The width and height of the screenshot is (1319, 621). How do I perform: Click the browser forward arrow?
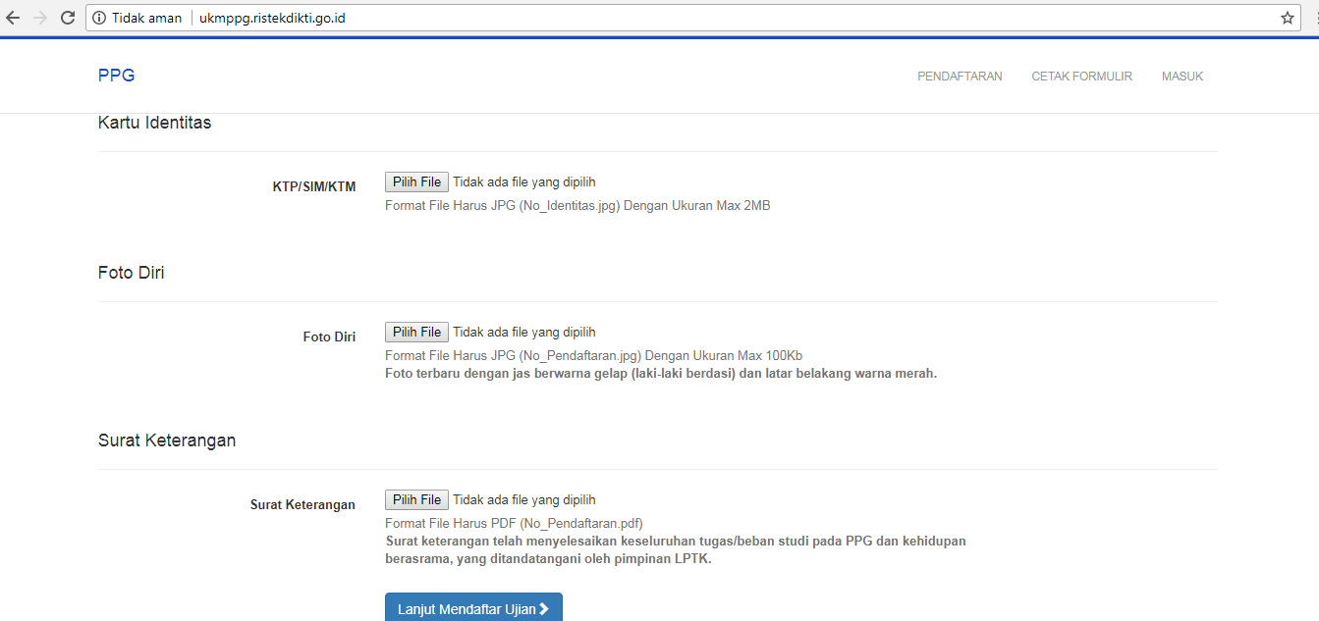point(40,18)
